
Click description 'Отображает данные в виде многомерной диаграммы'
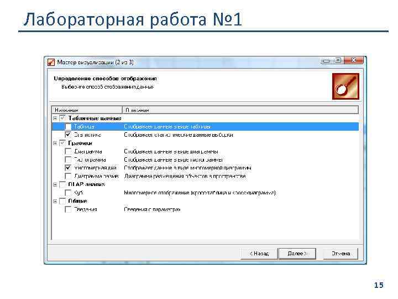tap(188, 168)
